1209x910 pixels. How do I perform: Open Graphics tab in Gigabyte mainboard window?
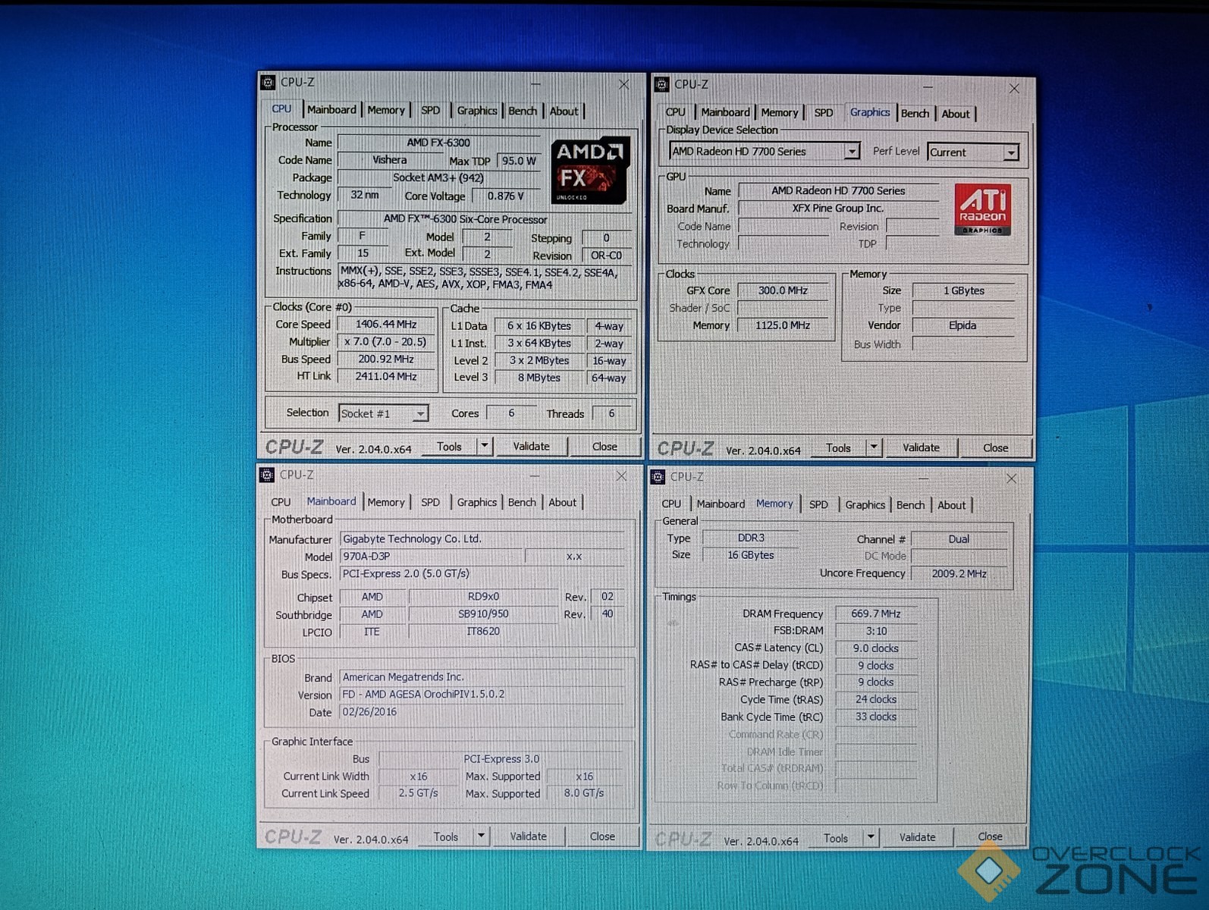tap(476, 502)
